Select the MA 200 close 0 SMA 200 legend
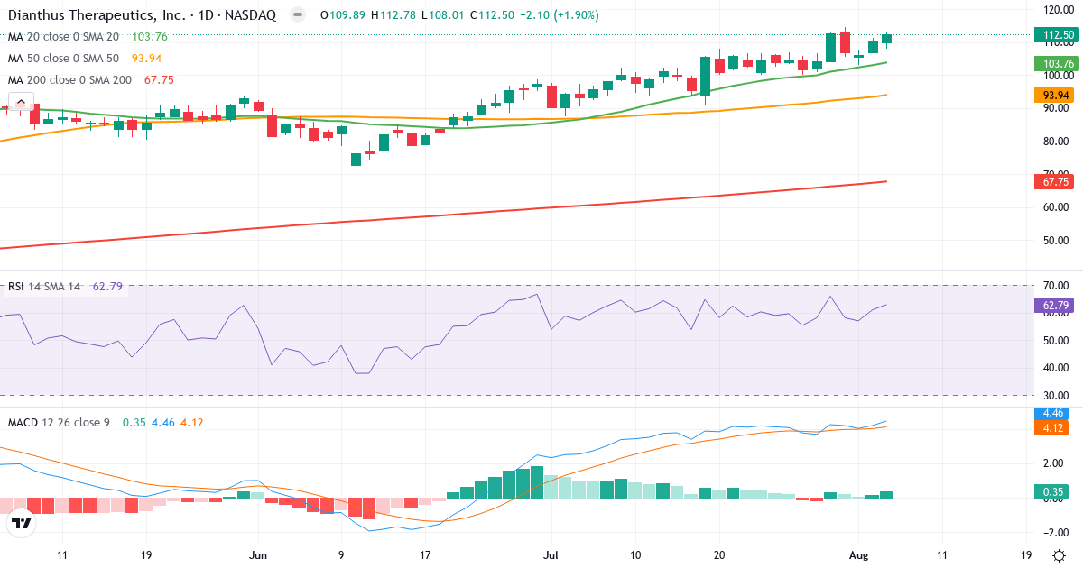 tap(69, 80)
